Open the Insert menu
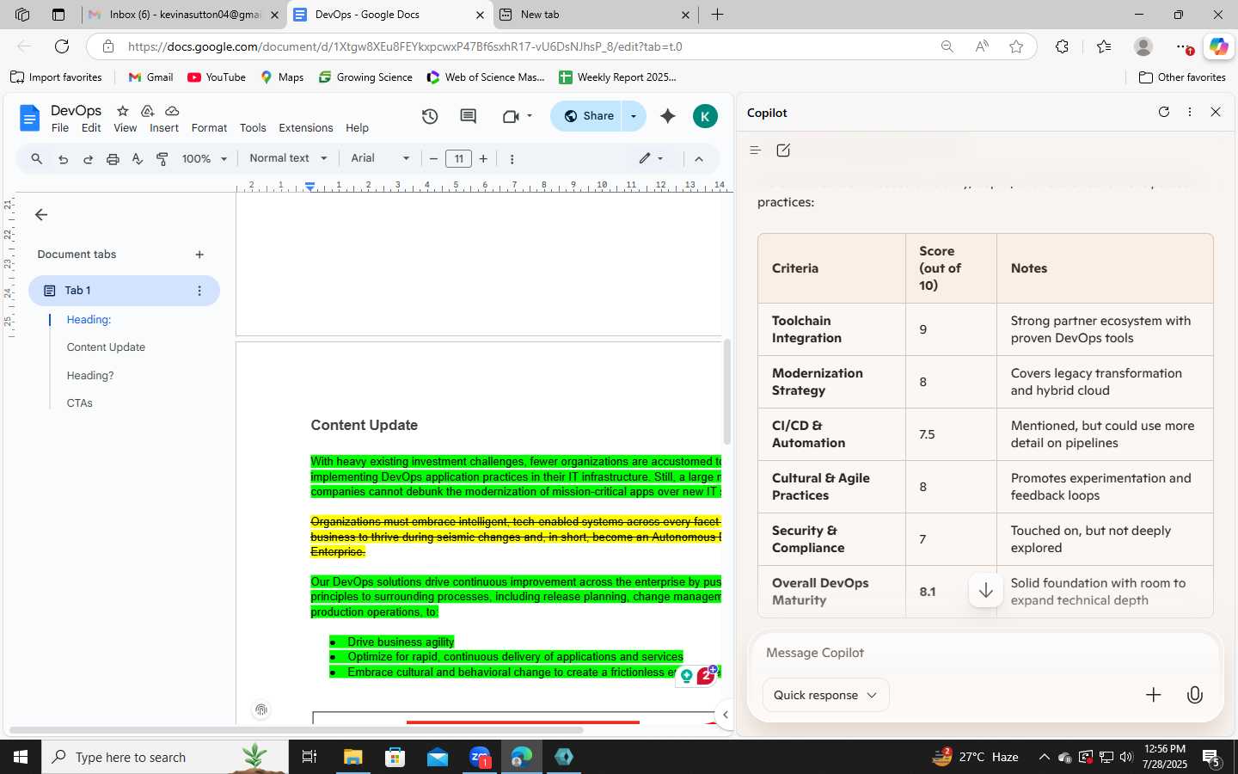 (164, 128)
